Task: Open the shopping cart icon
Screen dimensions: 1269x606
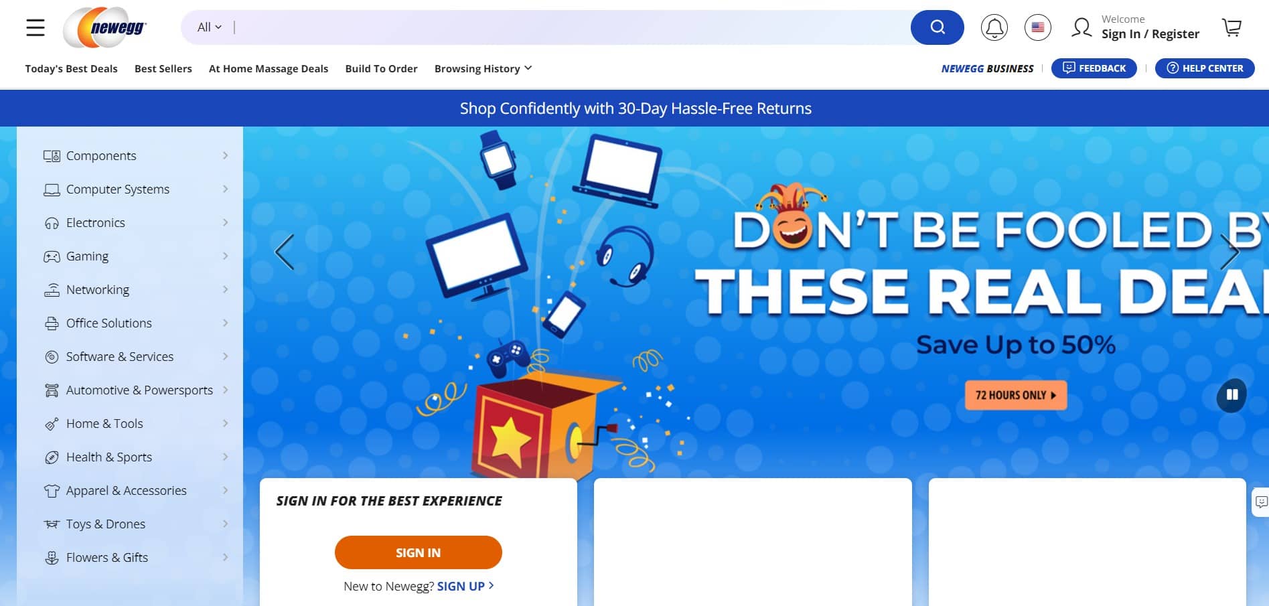Action: (x=1231, y=27)
